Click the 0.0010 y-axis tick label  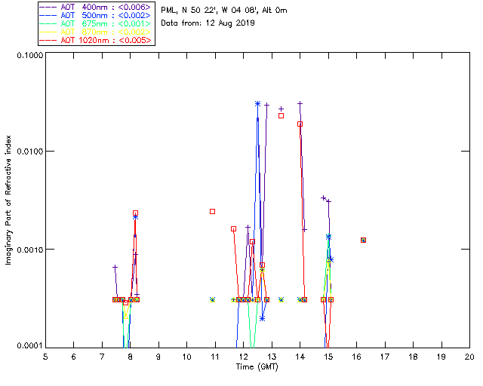pos(27,250)
